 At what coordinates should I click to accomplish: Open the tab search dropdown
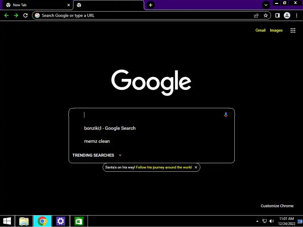[x=266, y=5]
